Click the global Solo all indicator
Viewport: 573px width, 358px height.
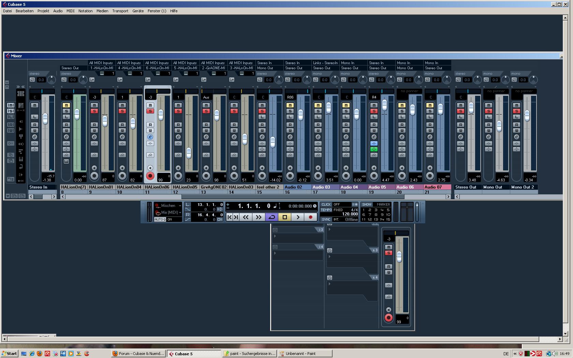tap(11, 111)
